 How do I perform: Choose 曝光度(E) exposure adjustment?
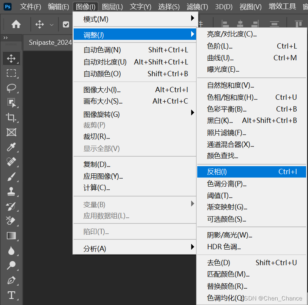(251, 69)
